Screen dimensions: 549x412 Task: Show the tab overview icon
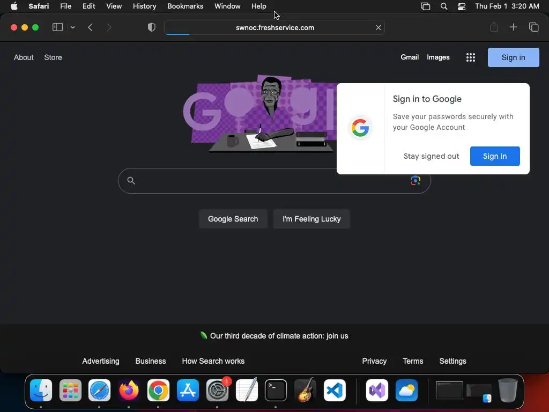point(533,27)
